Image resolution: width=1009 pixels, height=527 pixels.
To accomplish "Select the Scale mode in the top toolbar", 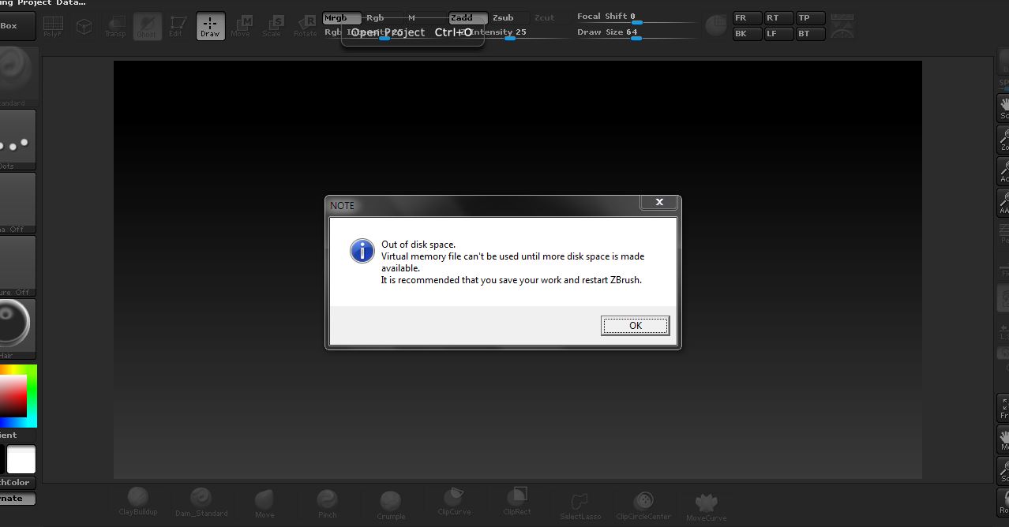I will [x=272, y=27].
